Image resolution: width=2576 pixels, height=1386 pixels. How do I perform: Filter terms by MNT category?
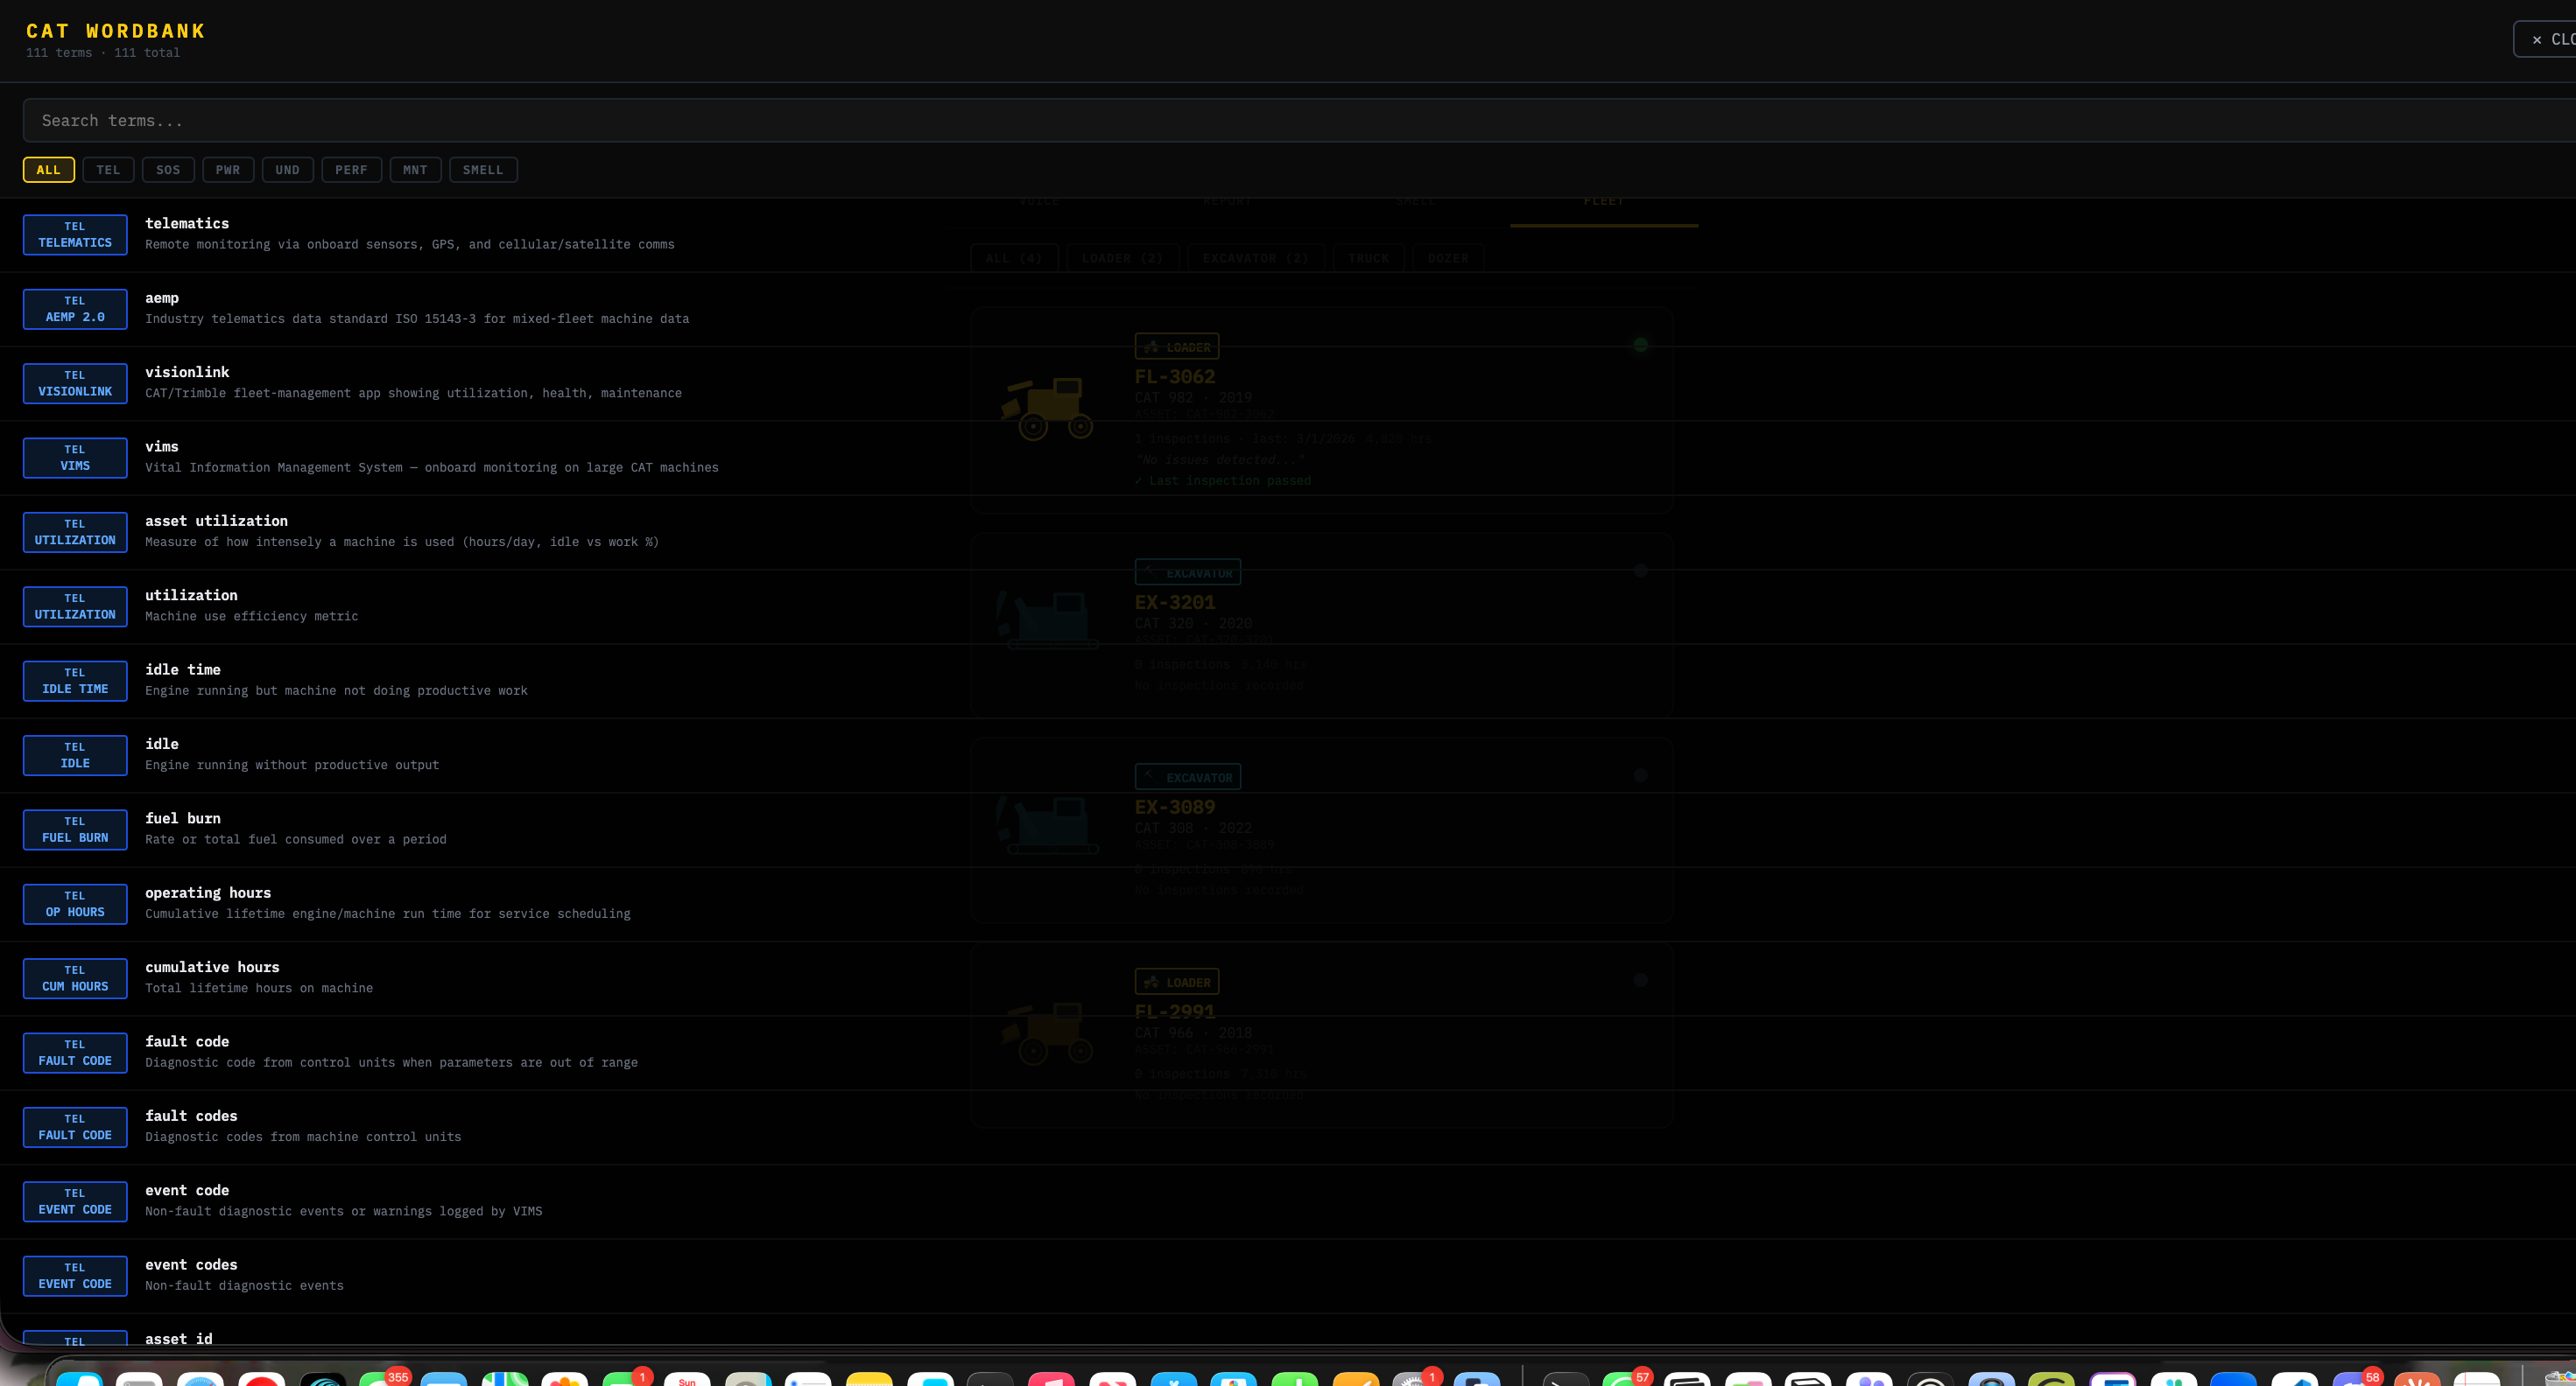(x=415, y=170)
